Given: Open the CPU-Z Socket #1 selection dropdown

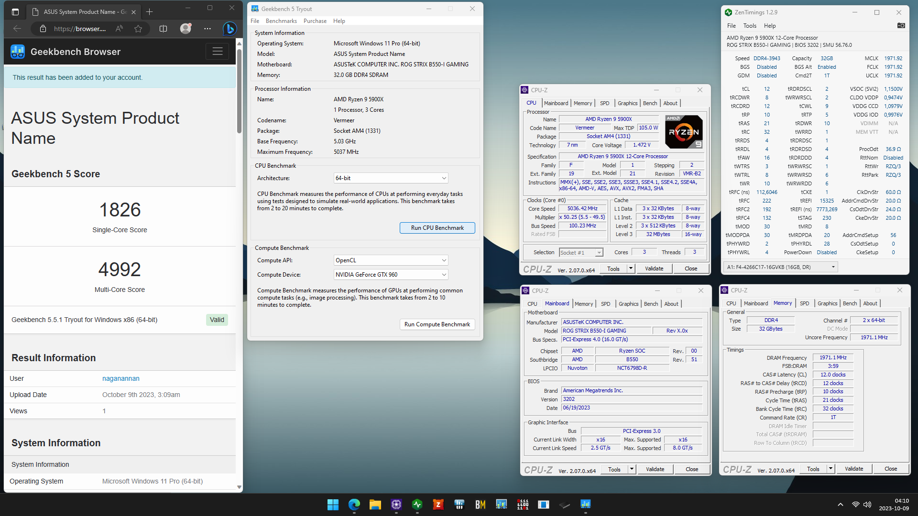Looking at the screenshot, I should (x=581, y=253).
